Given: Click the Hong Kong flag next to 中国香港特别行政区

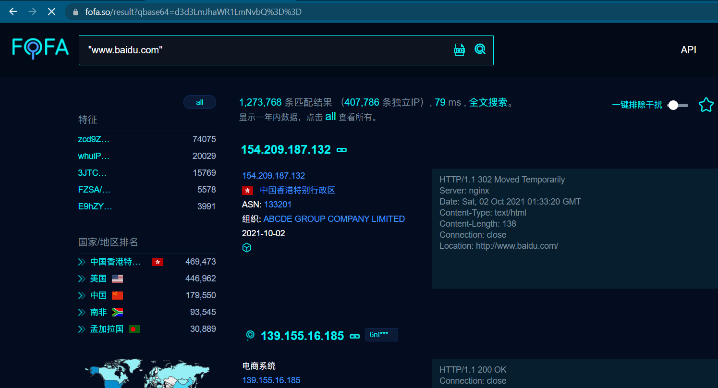Looking at the screenshot, I should (x=248, y=190).
